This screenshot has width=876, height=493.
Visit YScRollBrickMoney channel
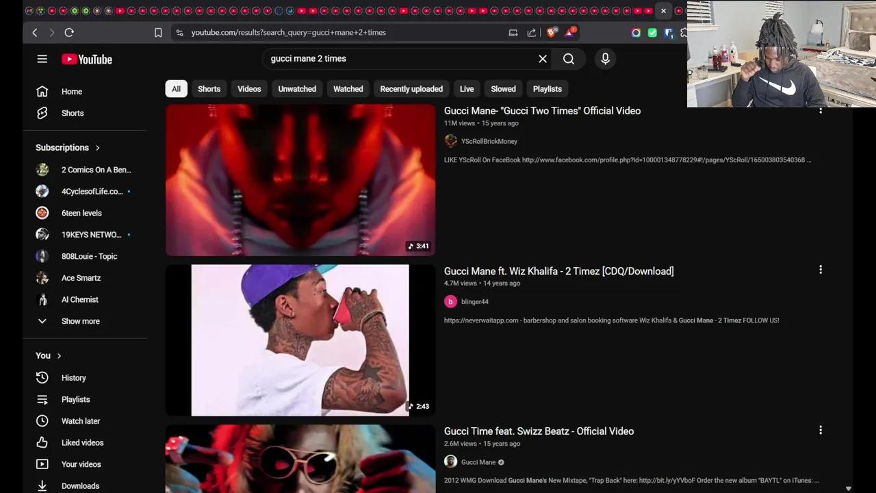(x=489, y=141)
